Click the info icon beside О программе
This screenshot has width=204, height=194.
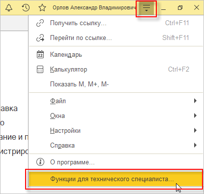pyautogui.click(x=40, y=162)
